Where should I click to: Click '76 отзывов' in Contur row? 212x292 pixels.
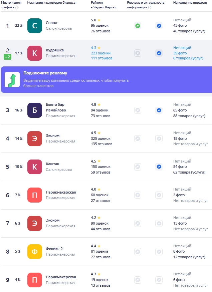pos(100,31)
